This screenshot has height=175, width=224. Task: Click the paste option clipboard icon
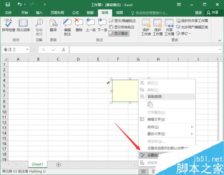click(x=150, y=104)
